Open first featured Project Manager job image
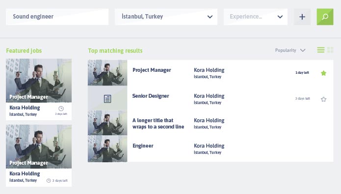 [x=39, y=81]
